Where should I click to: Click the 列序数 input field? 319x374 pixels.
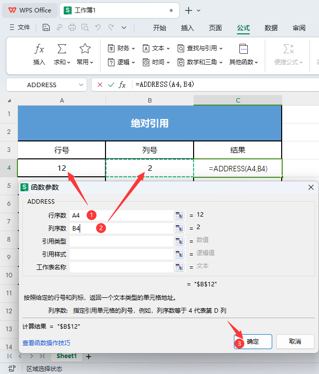[x=121, y=228]
